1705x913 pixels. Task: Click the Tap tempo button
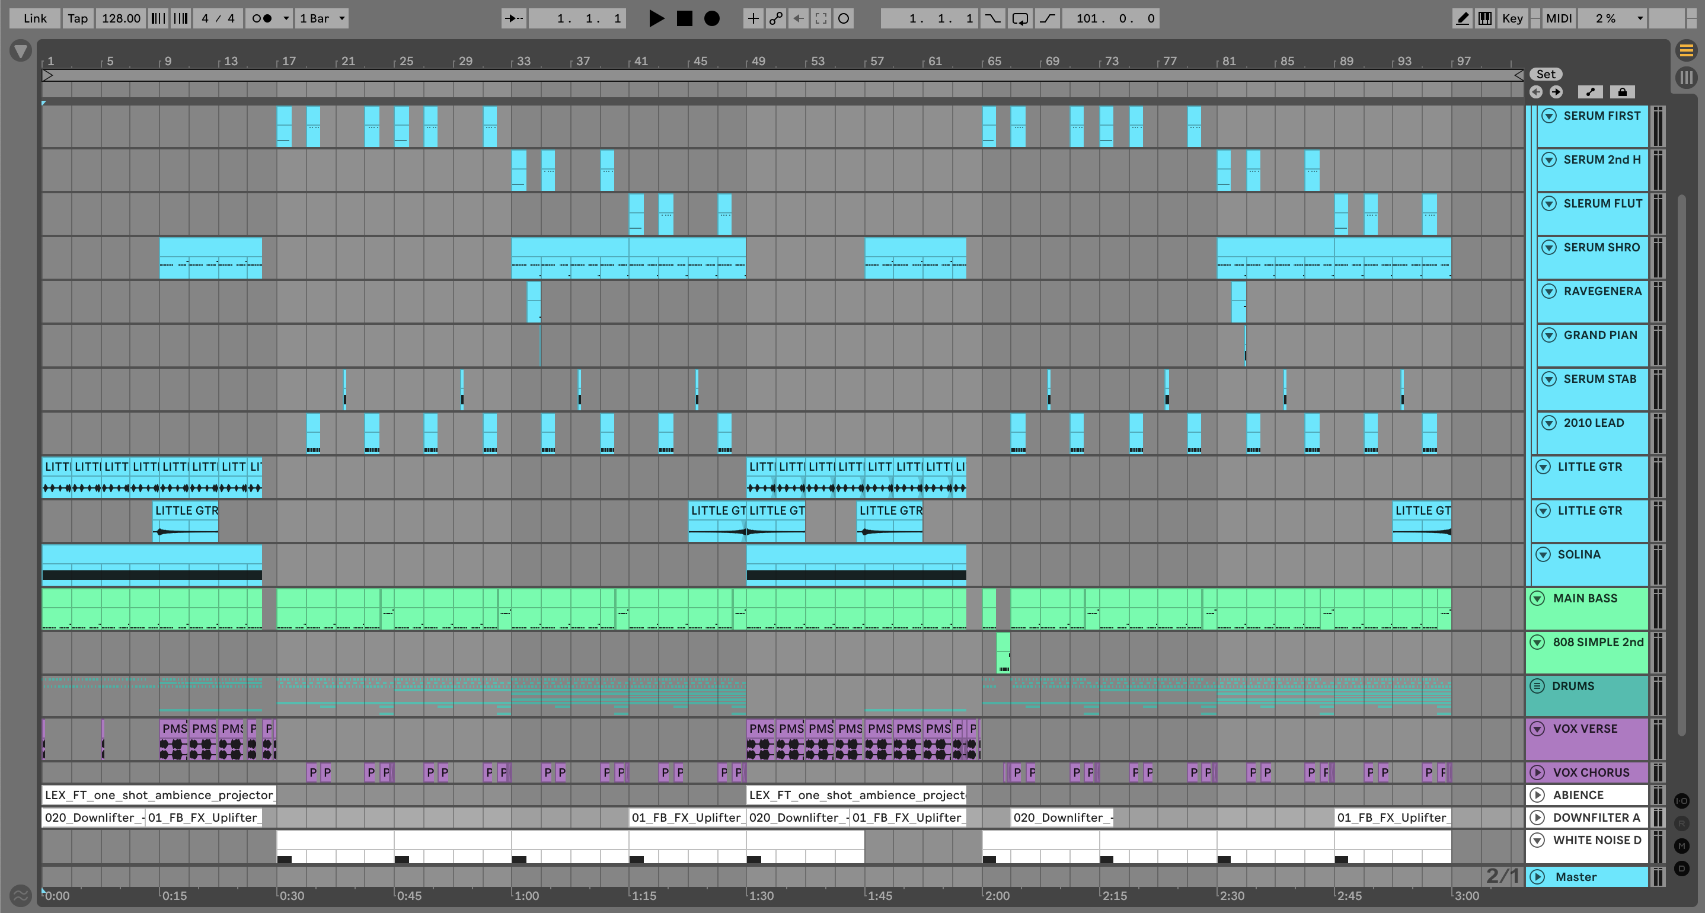tap(78, 18)
